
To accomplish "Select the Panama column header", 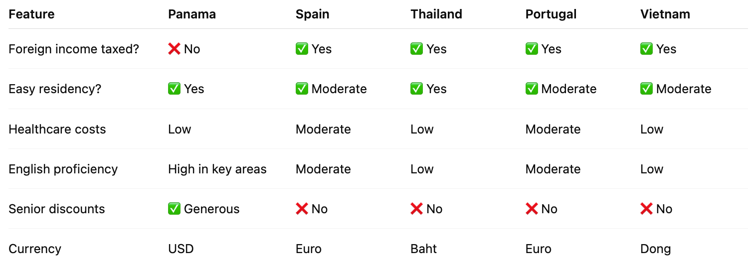I will pos(192,14).
